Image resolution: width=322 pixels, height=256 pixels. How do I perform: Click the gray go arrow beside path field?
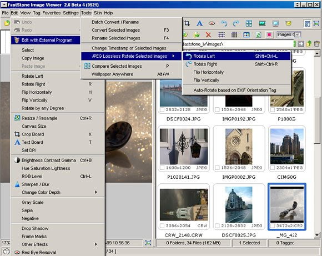tap(301, 44)
